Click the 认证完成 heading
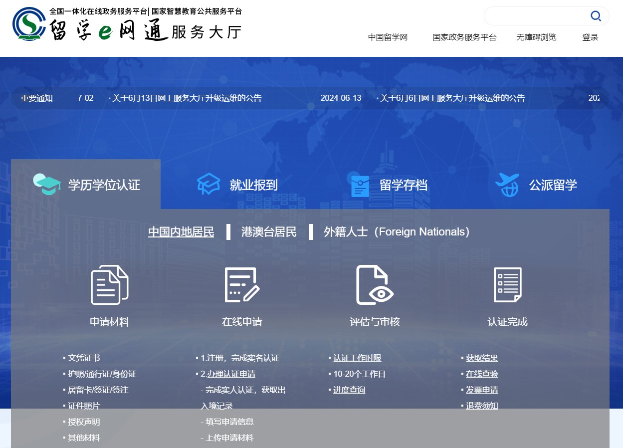 [x=508, y=322]
